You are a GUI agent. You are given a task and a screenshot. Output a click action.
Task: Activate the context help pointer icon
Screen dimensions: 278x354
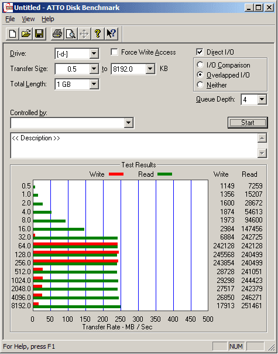111,34
